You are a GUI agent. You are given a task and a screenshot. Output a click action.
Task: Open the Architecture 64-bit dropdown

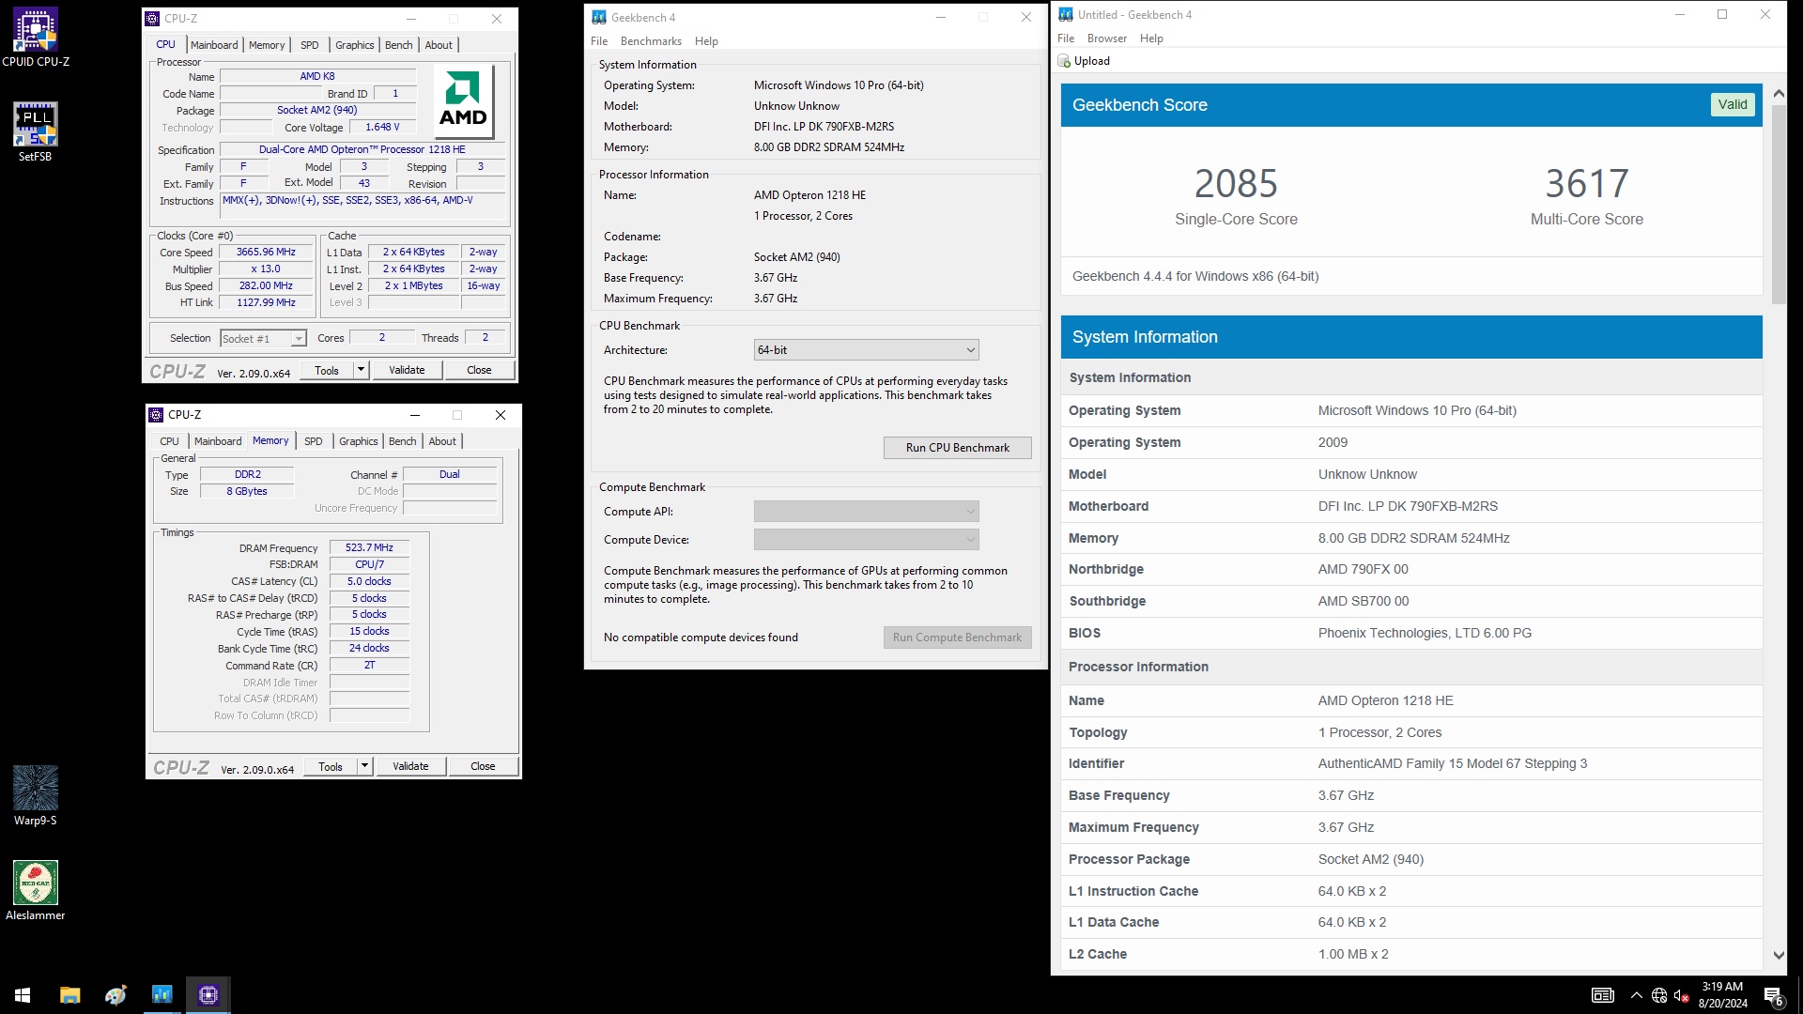tap(866, 350)
